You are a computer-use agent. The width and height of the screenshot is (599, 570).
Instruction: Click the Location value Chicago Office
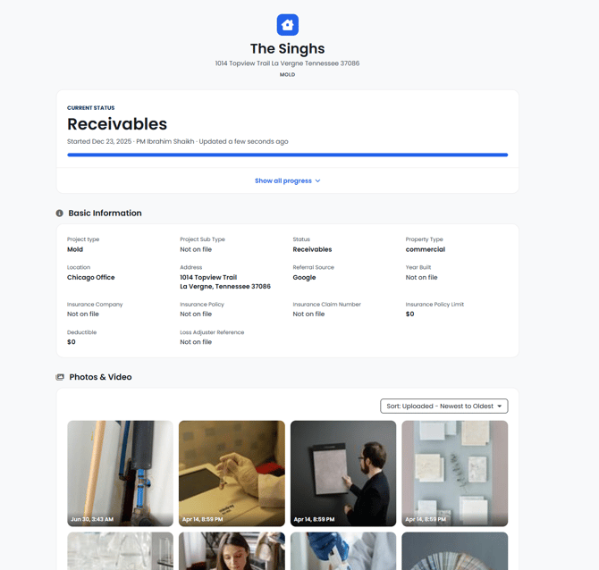tap(91, 277)
